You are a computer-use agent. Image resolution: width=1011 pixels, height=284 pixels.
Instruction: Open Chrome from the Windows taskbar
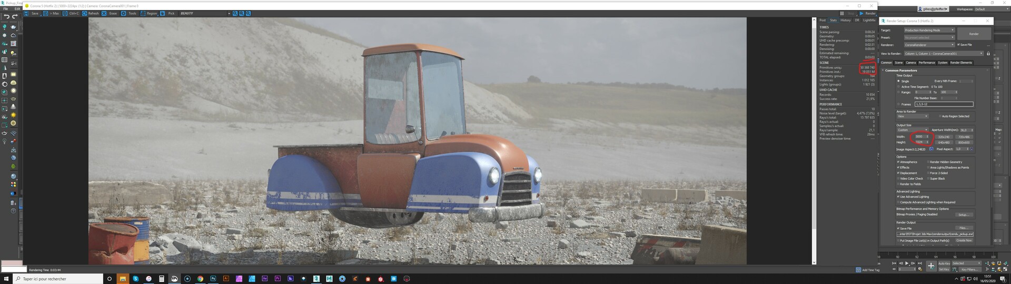coord(200,279)
